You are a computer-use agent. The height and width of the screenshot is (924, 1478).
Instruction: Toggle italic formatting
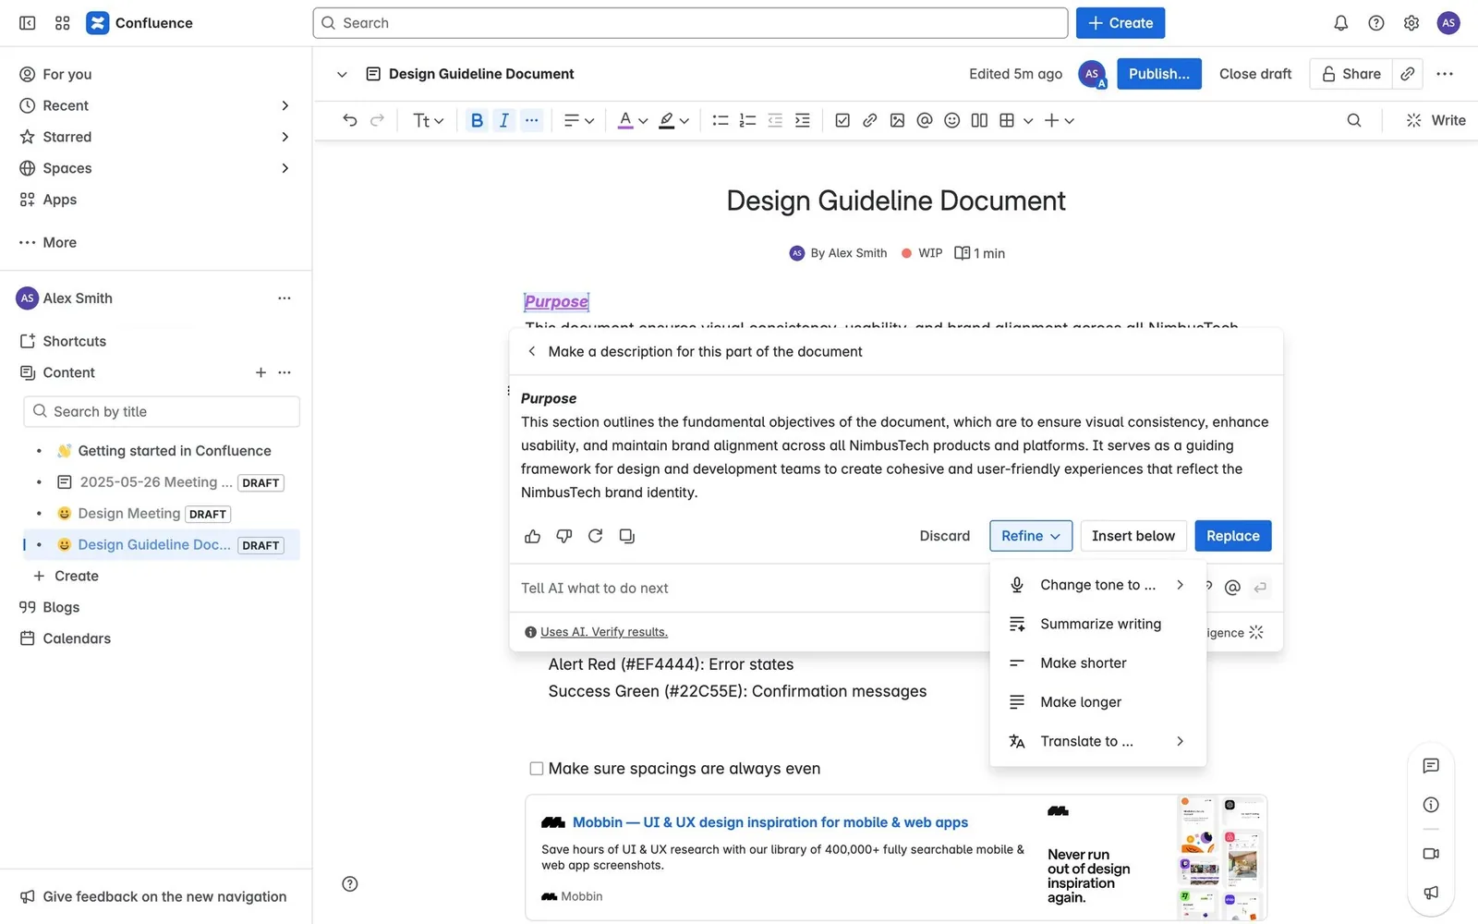503,120
